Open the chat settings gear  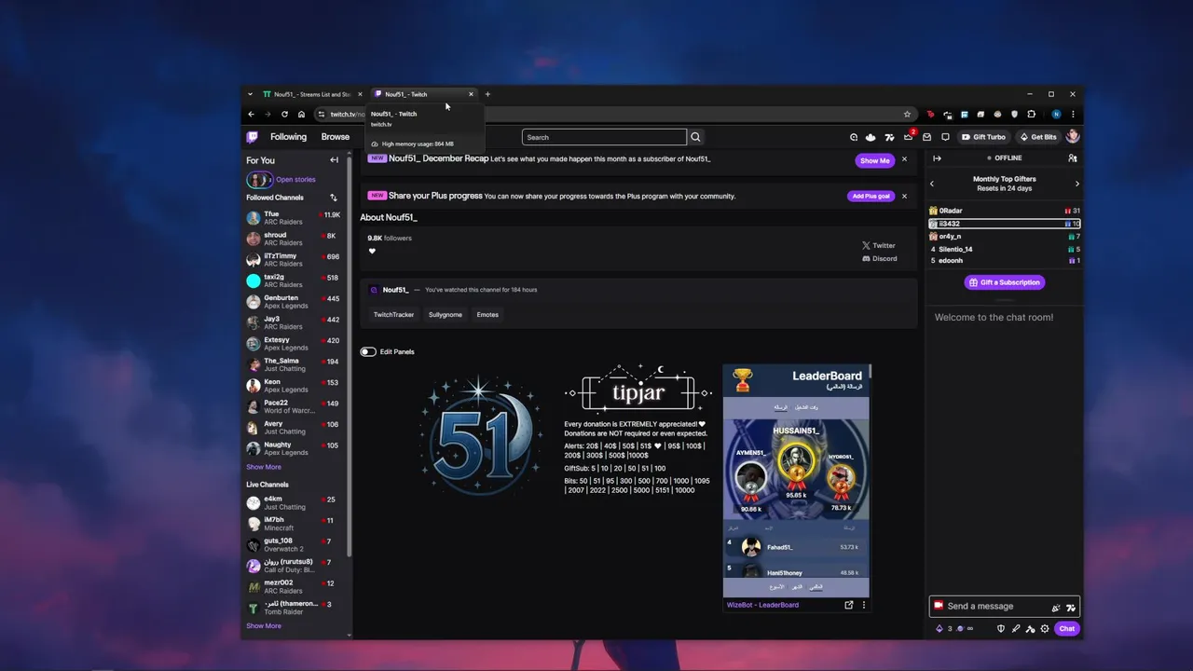tap(1045, 629)
